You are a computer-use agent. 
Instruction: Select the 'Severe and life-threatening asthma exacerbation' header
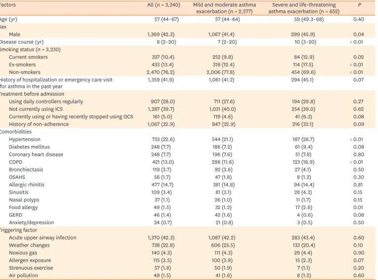pos(304,8)
